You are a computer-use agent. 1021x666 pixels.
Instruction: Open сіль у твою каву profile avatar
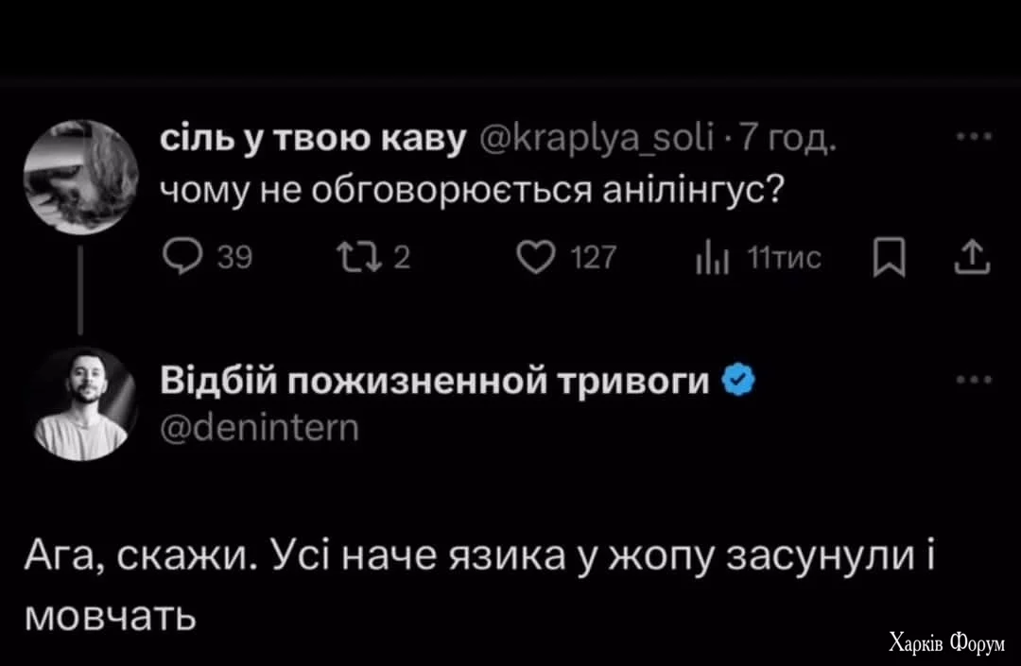click(80, 176)
